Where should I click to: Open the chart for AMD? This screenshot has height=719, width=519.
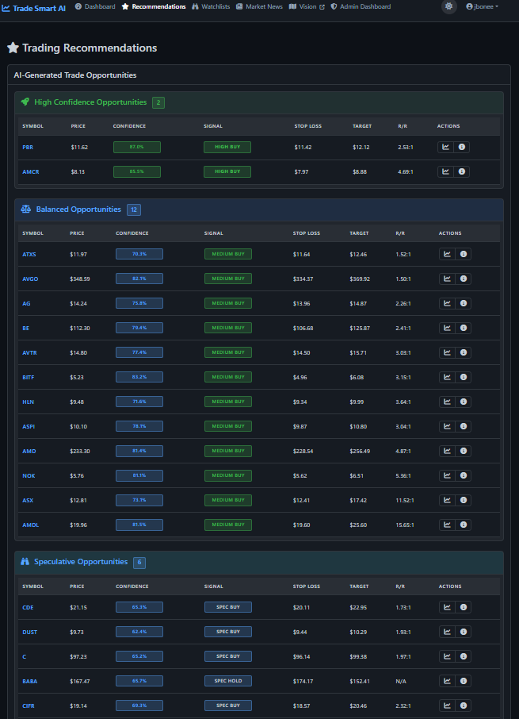point(448,451)
